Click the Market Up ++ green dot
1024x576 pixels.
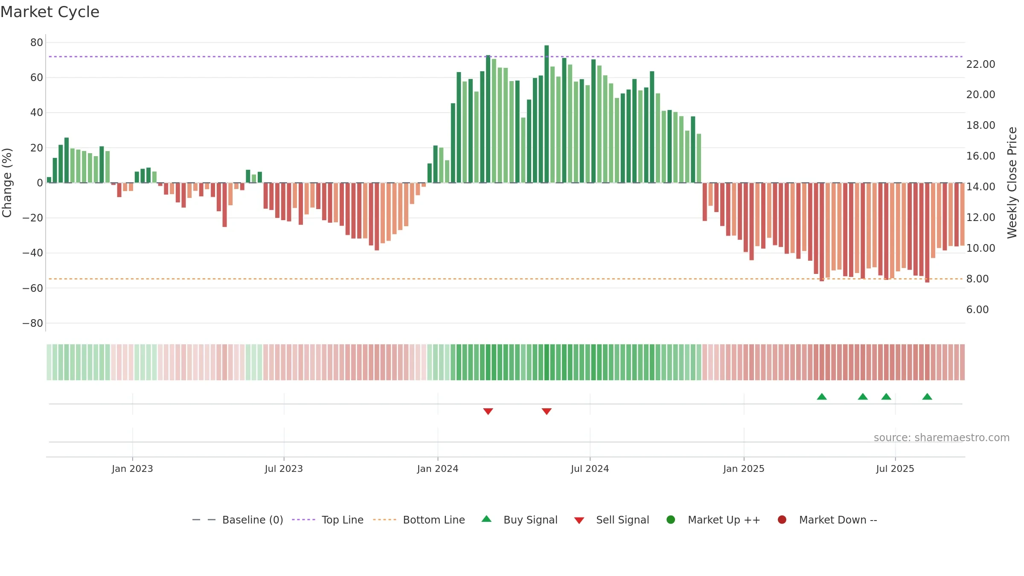(x=671, y=520)
